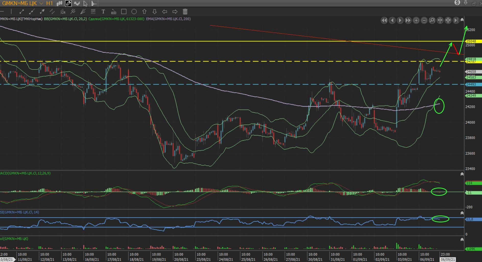The width and height of the screenshot is (482, 262).
Task: Click the 63,8 RSI value tag
Action: coord(473,219)
